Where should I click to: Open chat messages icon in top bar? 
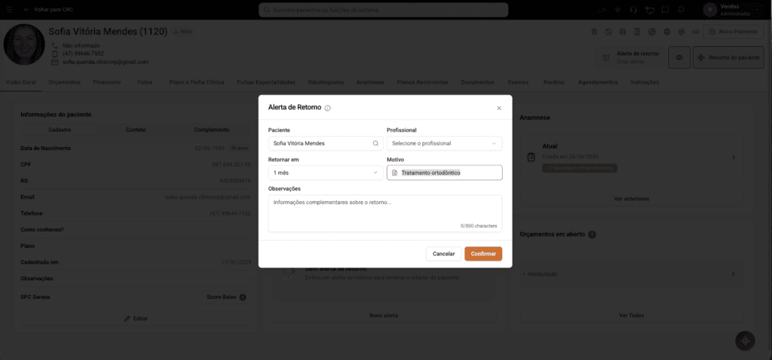(x=650, y=9)
